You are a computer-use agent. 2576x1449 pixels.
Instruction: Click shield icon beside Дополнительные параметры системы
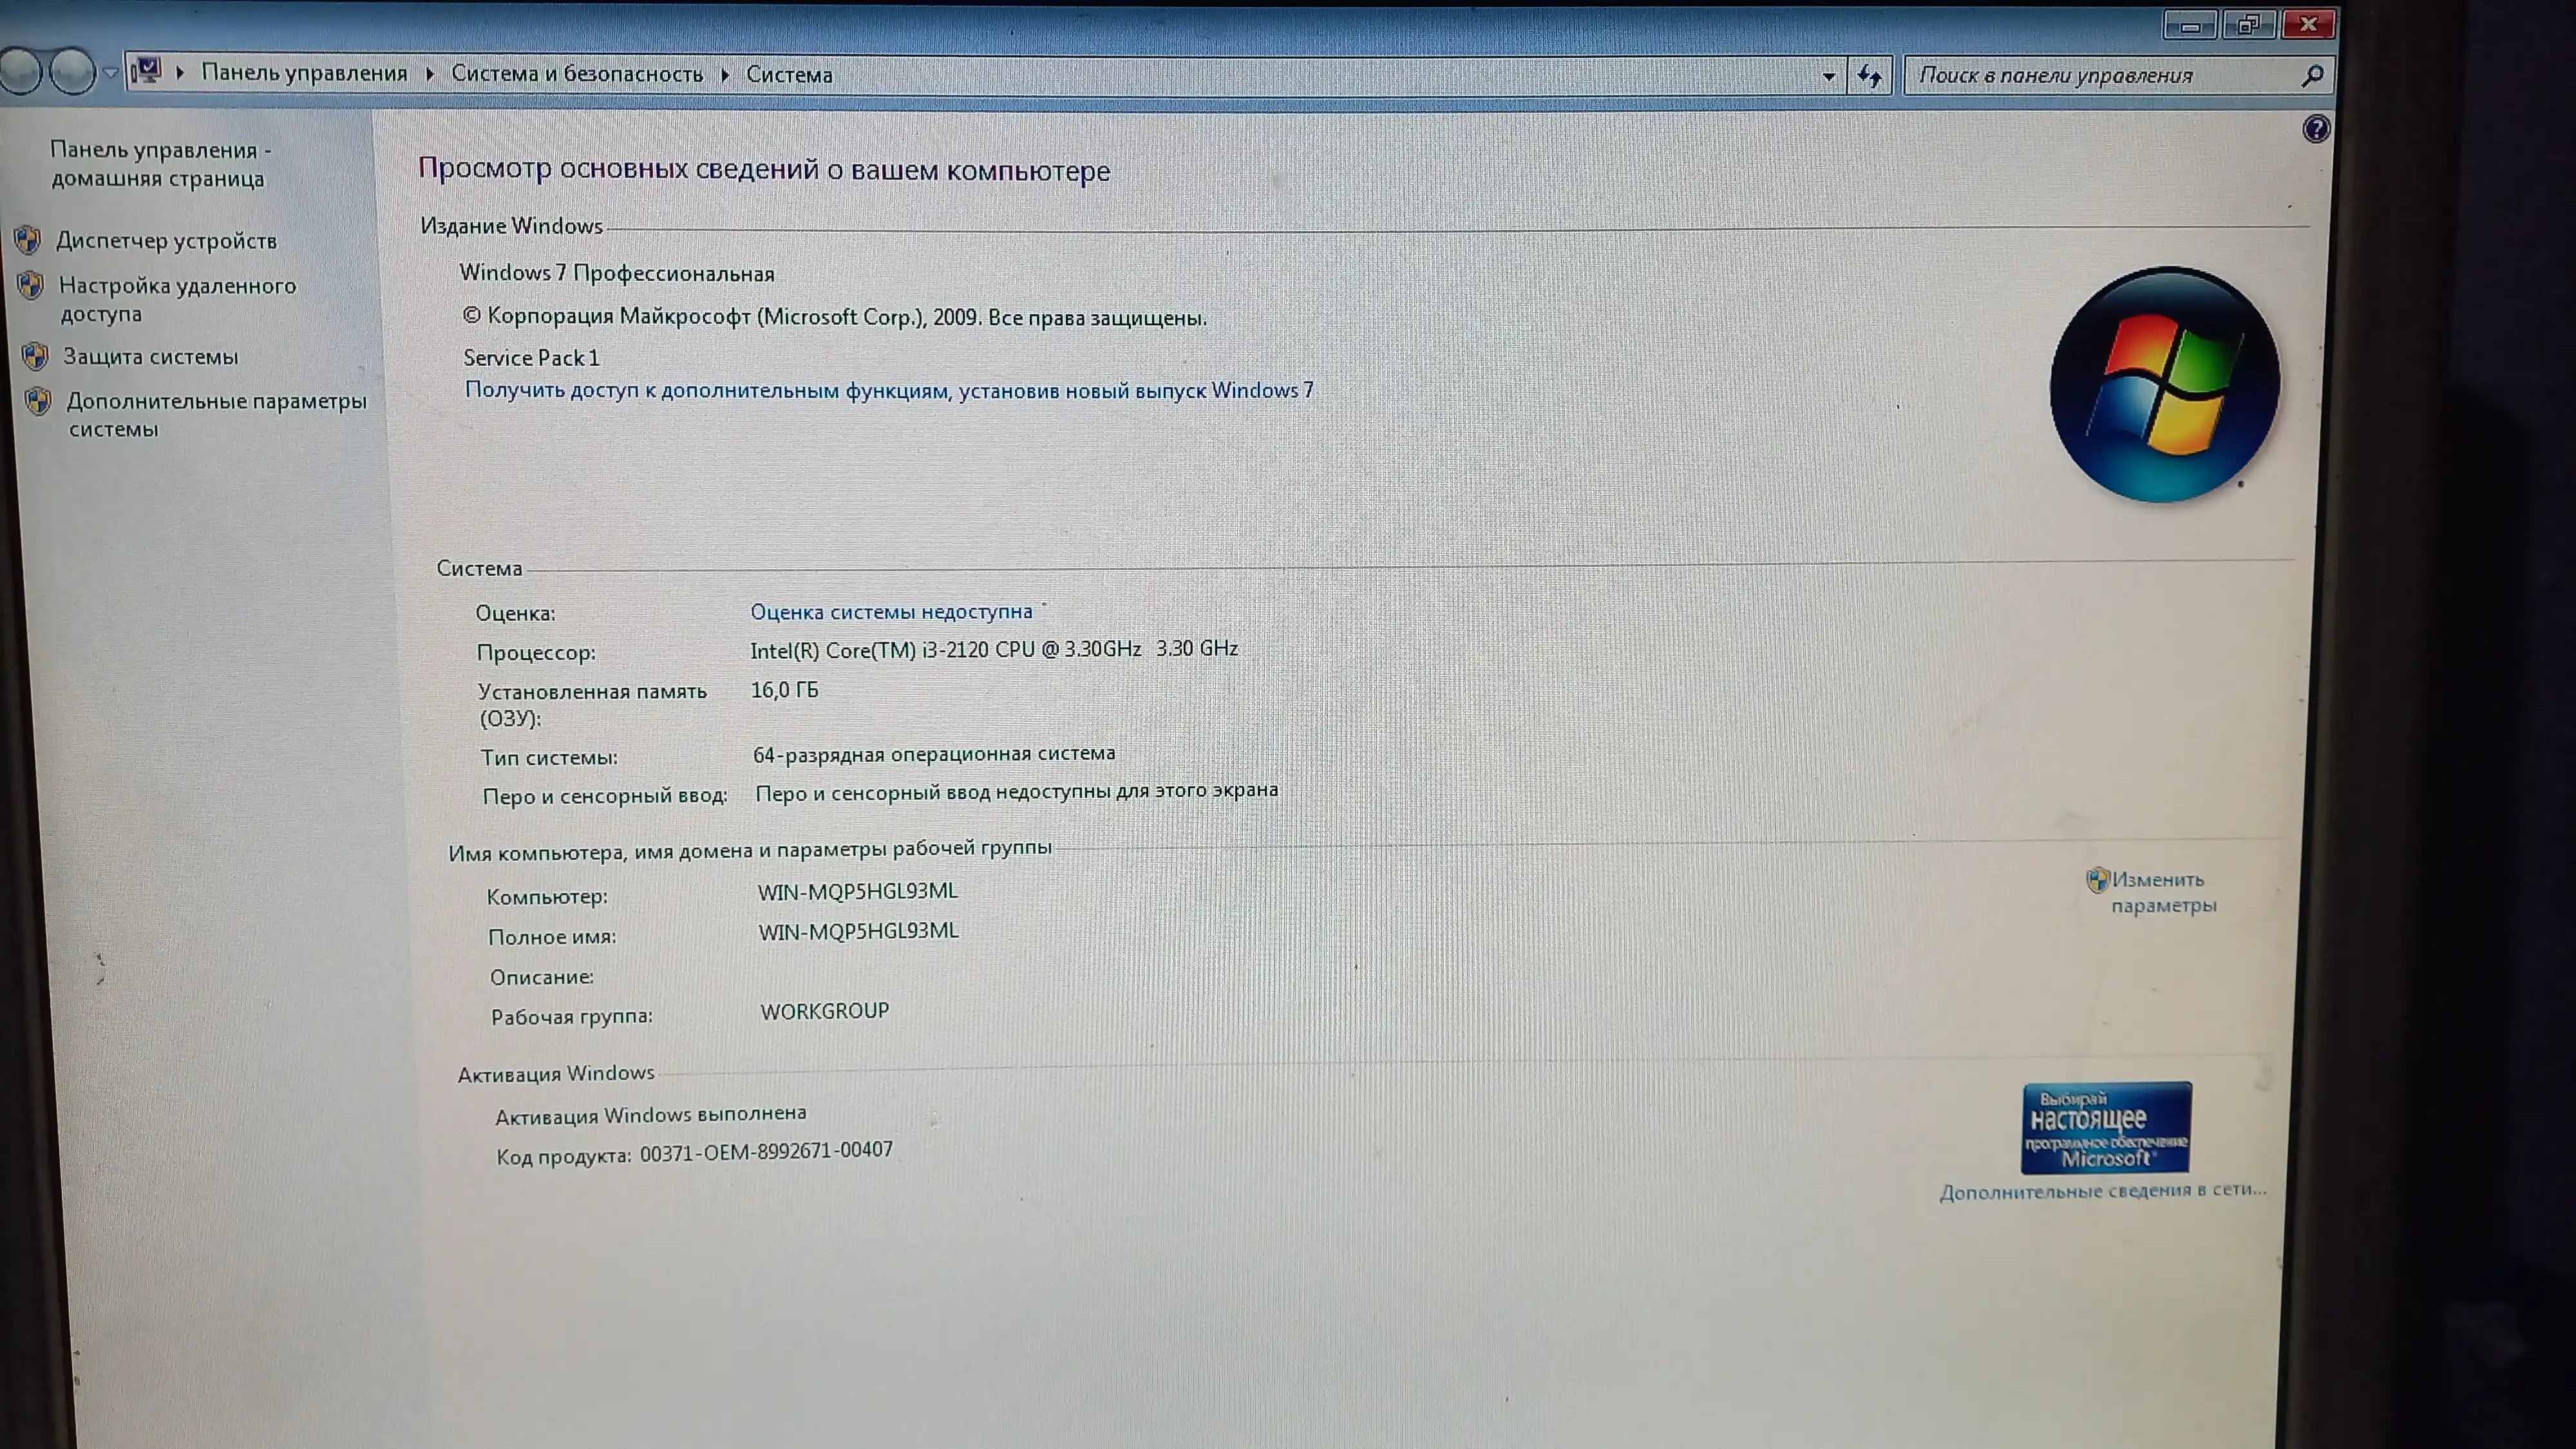(x=38, y=402)
